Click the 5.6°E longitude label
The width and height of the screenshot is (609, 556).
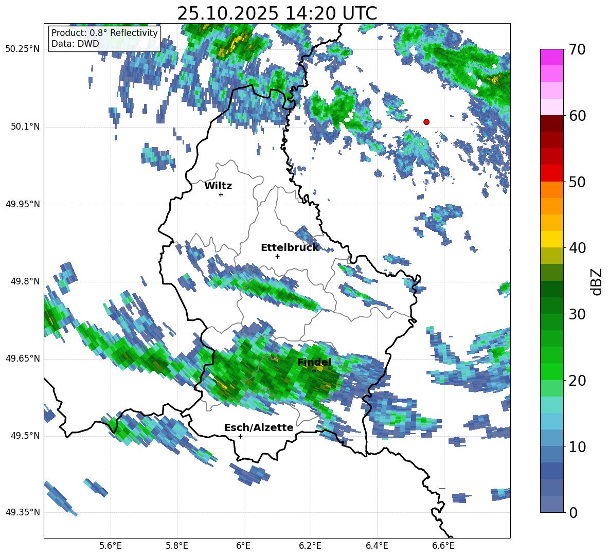pos(111,546)
